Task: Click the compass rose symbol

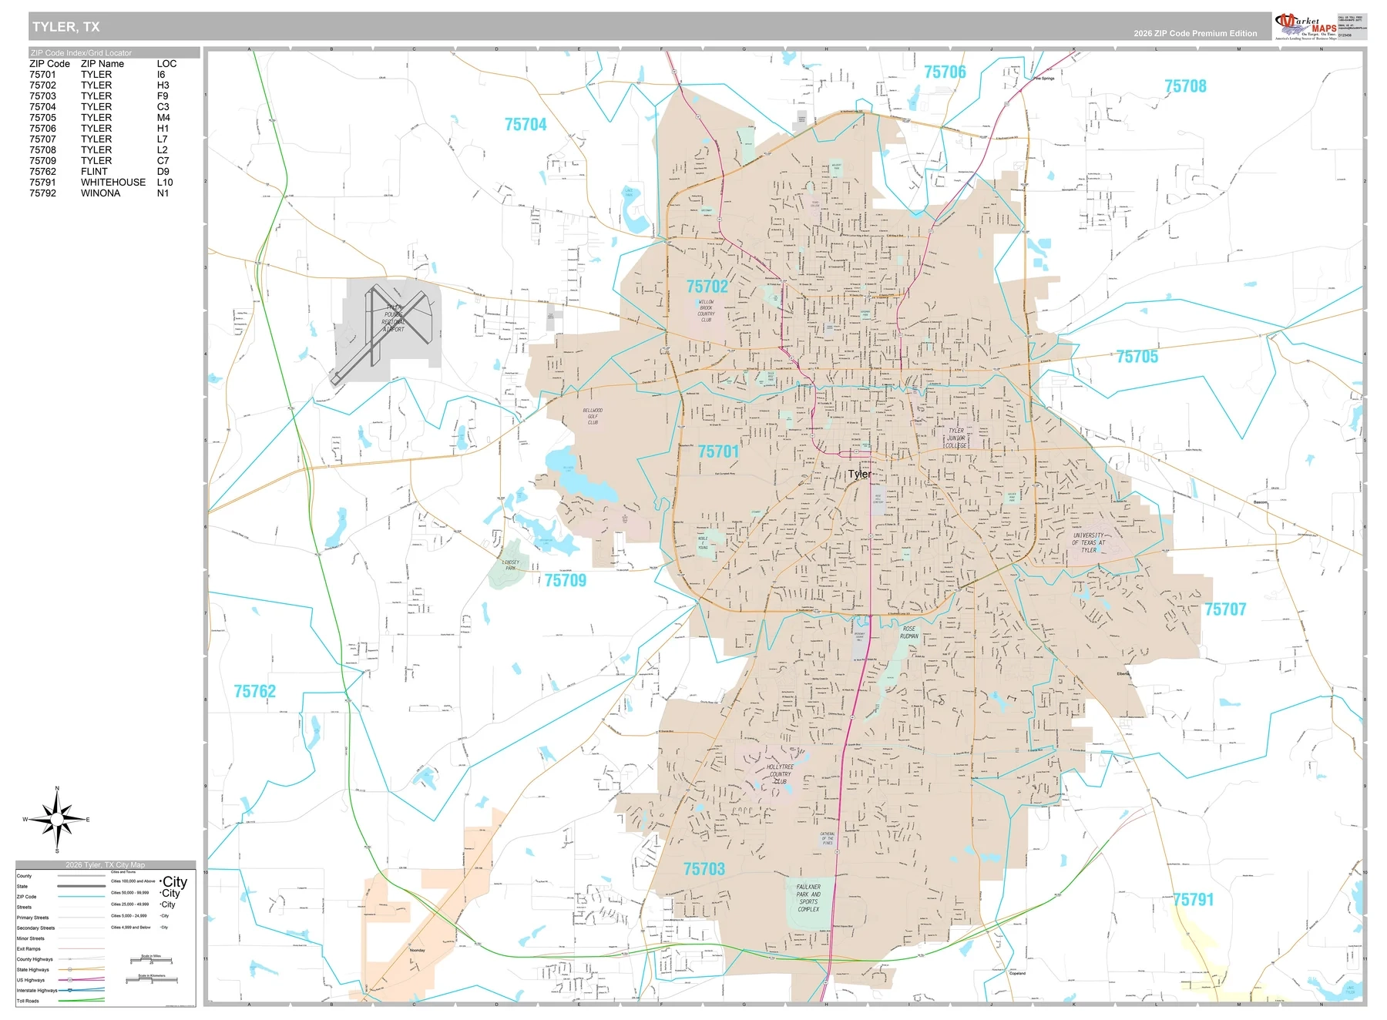Action: point(57,819)
